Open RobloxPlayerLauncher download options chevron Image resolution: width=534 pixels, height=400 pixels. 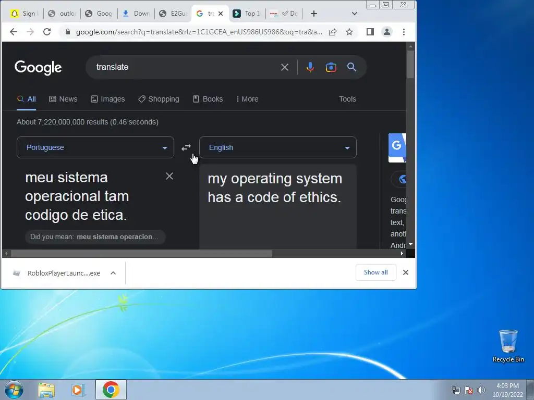tap(113, 273)
